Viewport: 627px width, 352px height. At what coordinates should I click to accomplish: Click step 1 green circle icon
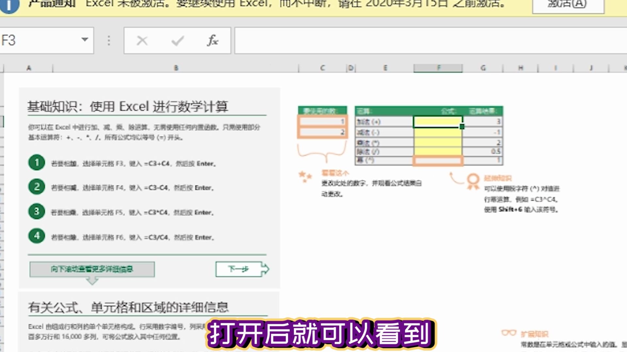(x=37, y=163)
